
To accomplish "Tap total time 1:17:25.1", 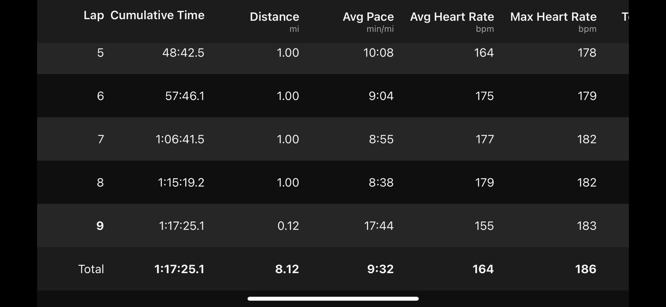I will click(179, 269).
